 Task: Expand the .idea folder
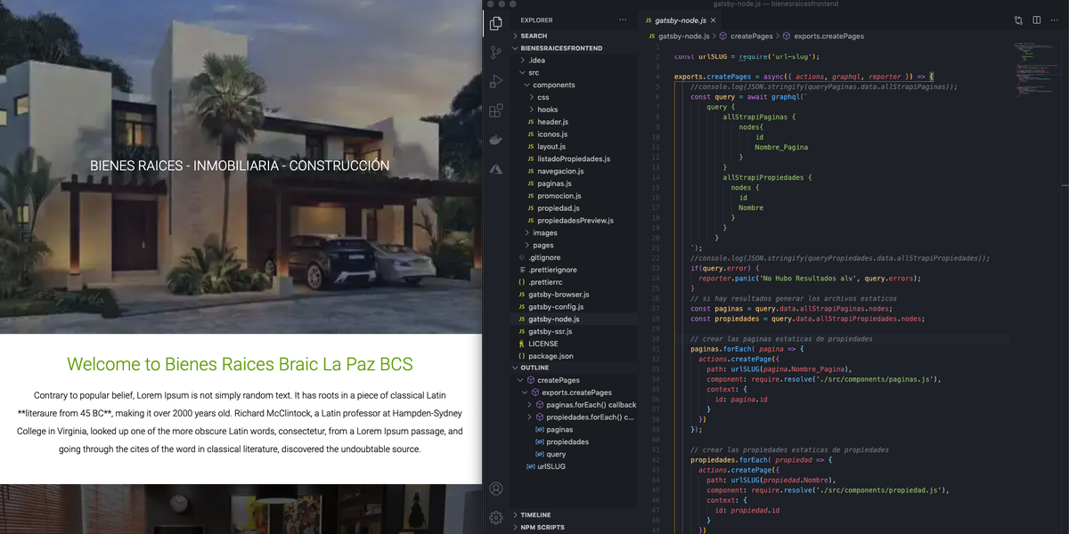(575, 61)
